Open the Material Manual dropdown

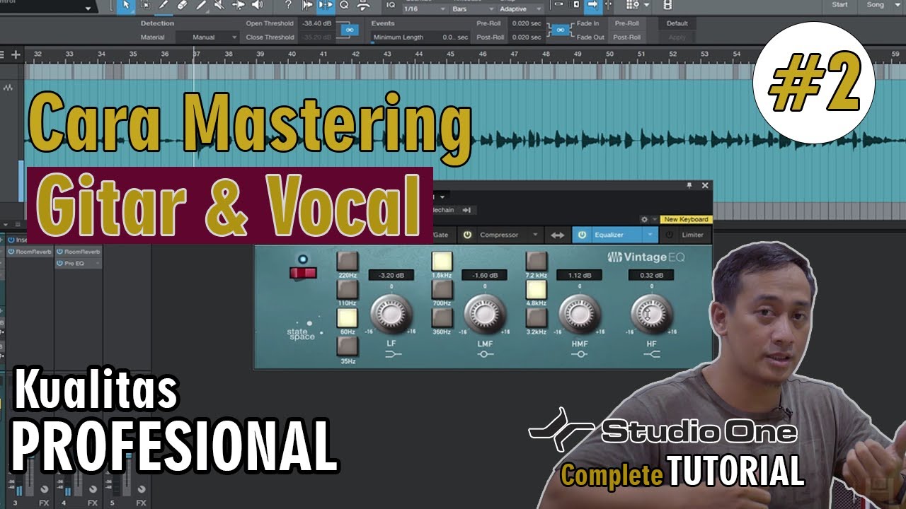(x=207, y=37)
